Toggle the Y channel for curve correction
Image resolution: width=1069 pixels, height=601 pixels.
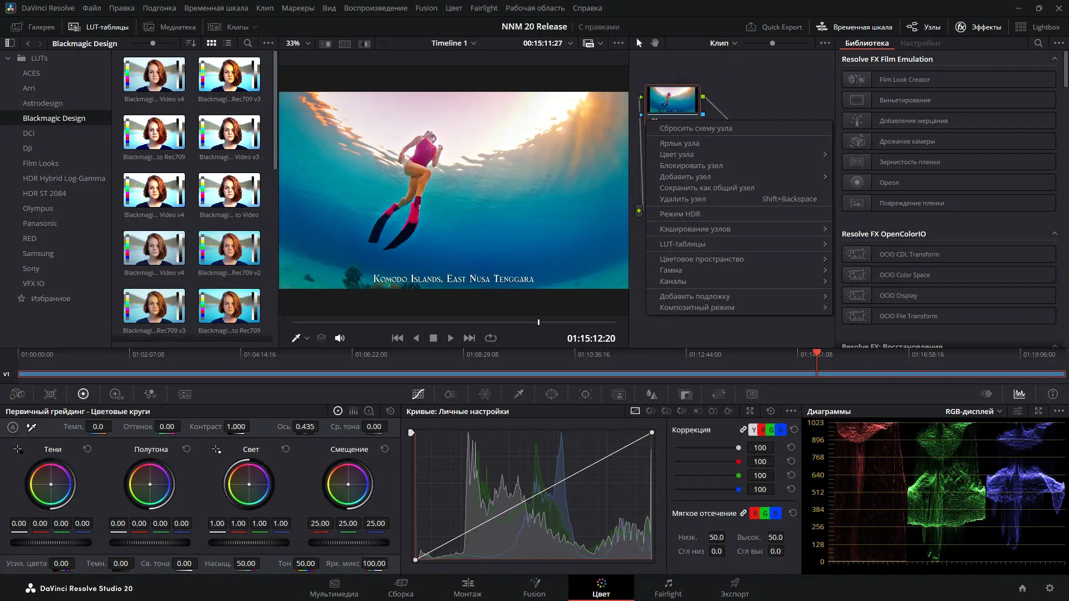click(753, 430)
